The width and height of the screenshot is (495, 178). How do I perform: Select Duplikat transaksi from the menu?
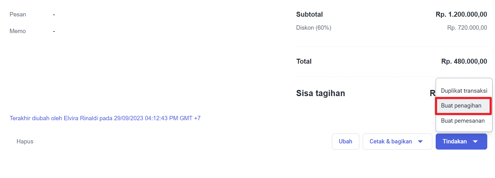[464, 91]
